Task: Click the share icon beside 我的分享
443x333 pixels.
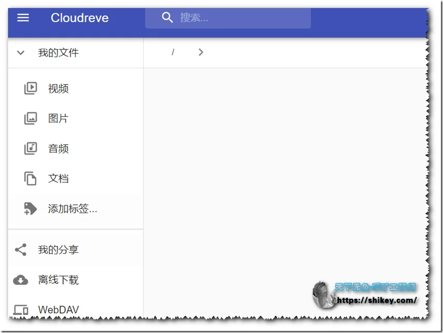Action: [21, 249]
